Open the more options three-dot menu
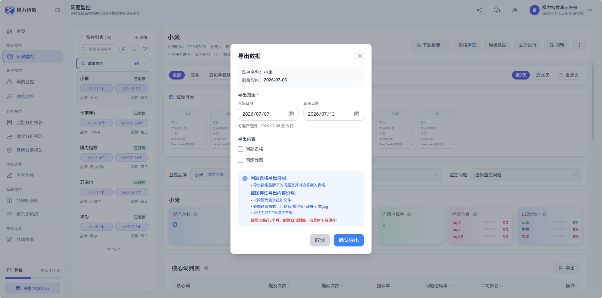This screenshot has width=602, height=298. coord(579,45)
